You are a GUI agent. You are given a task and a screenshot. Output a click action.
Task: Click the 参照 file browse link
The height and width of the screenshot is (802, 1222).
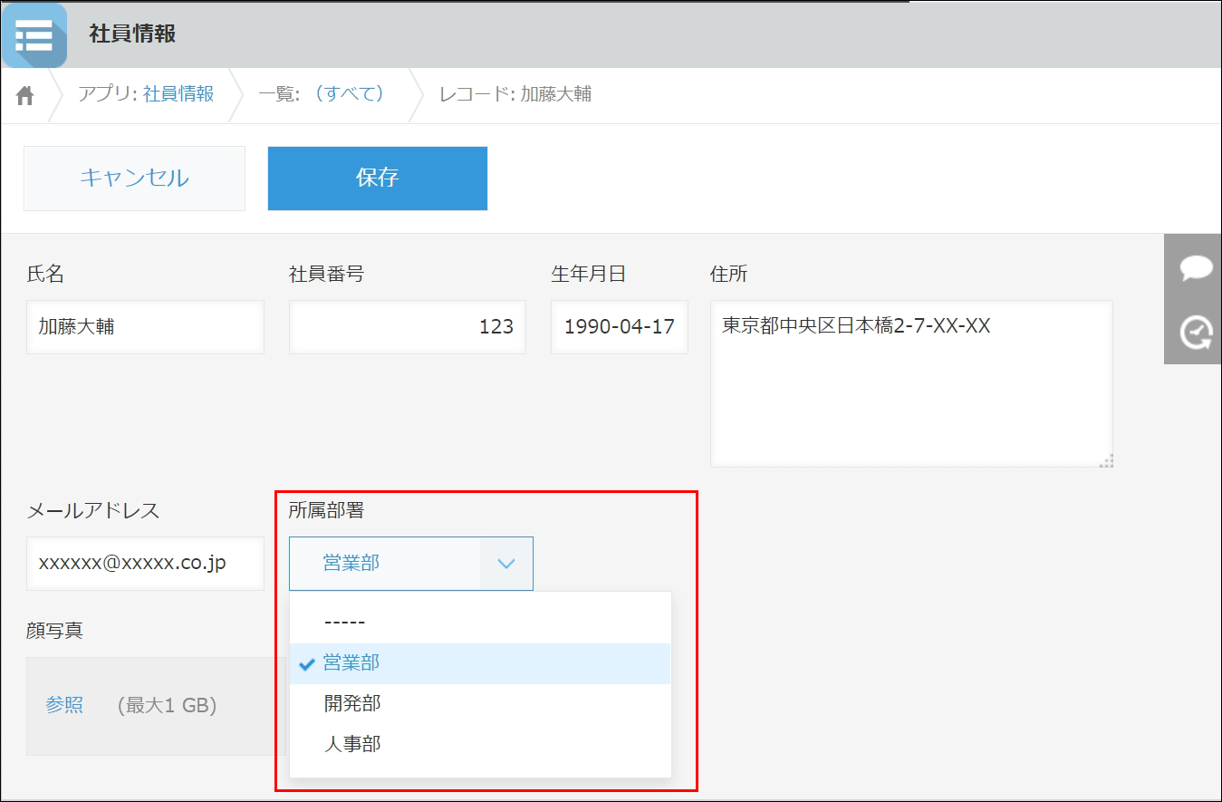click(x=64, y=706)
